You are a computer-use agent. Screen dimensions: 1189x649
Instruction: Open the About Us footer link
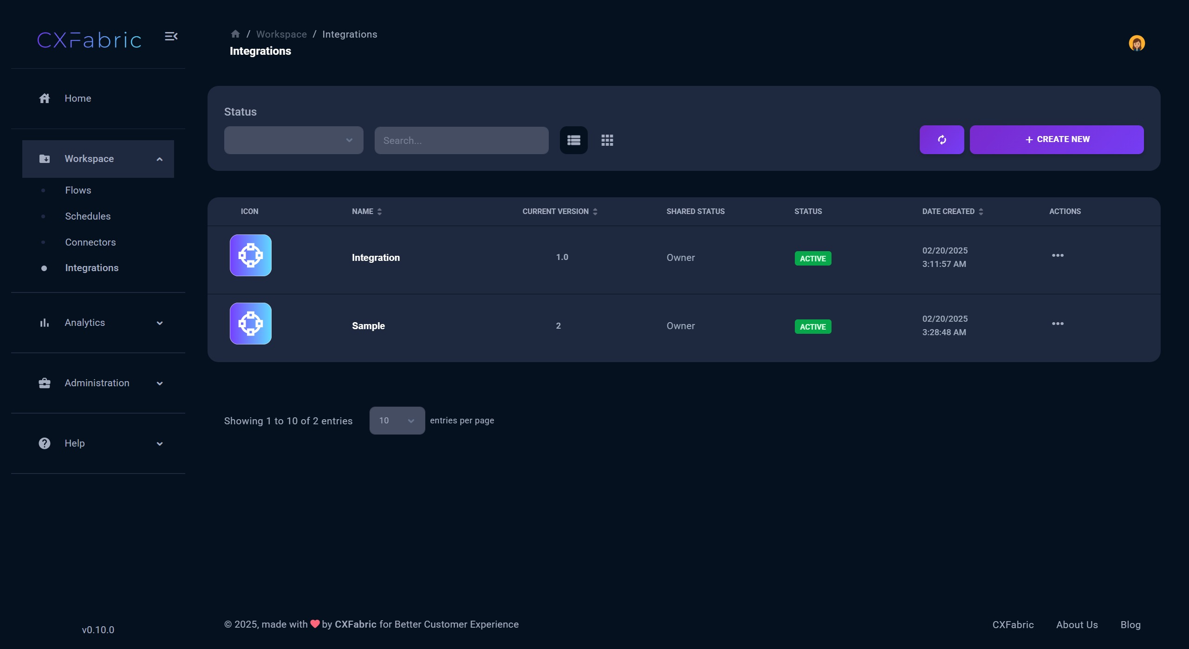1077,625
